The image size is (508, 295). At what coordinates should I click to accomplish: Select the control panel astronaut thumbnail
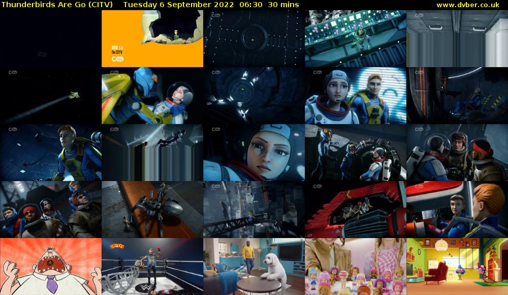(356, 39)
